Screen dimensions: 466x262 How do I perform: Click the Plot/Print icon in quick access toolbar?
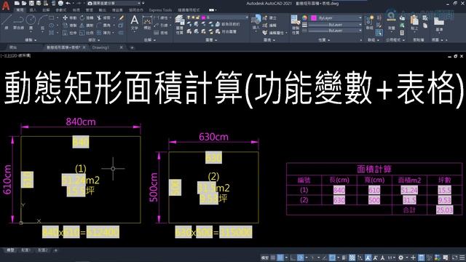pyautogui.click(x=60, y=3)
